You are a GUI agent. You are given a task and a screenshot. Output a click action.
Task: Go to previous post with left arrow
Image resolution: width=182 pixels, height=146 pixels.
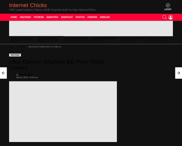3,73
